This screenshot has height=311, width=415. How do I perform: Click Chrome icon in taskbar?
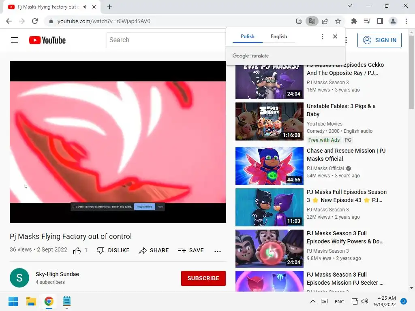click(x=49, y=301)
